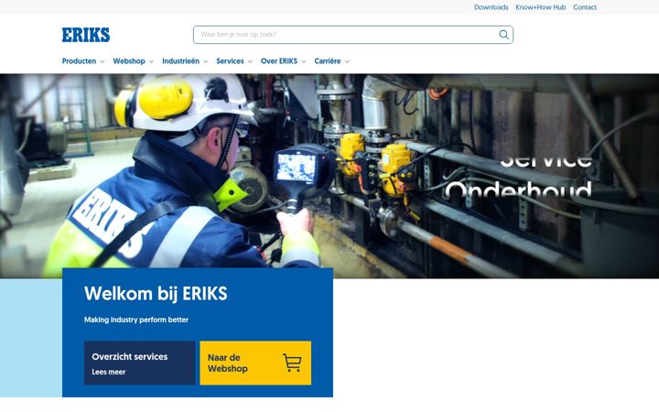The image size is (659, 412).
Task: Expand the chevron next to Producten
Action: [103, 62]
